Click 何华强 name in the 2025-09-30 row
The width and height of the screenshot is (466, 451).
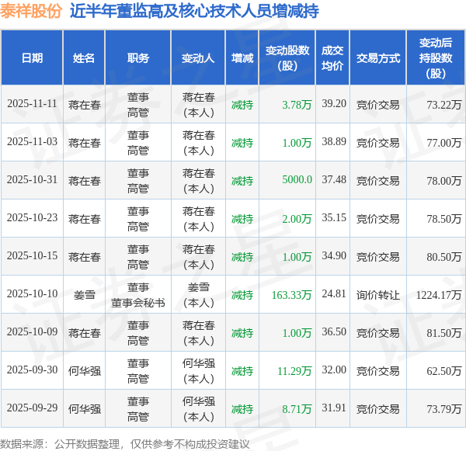point(85,371)
